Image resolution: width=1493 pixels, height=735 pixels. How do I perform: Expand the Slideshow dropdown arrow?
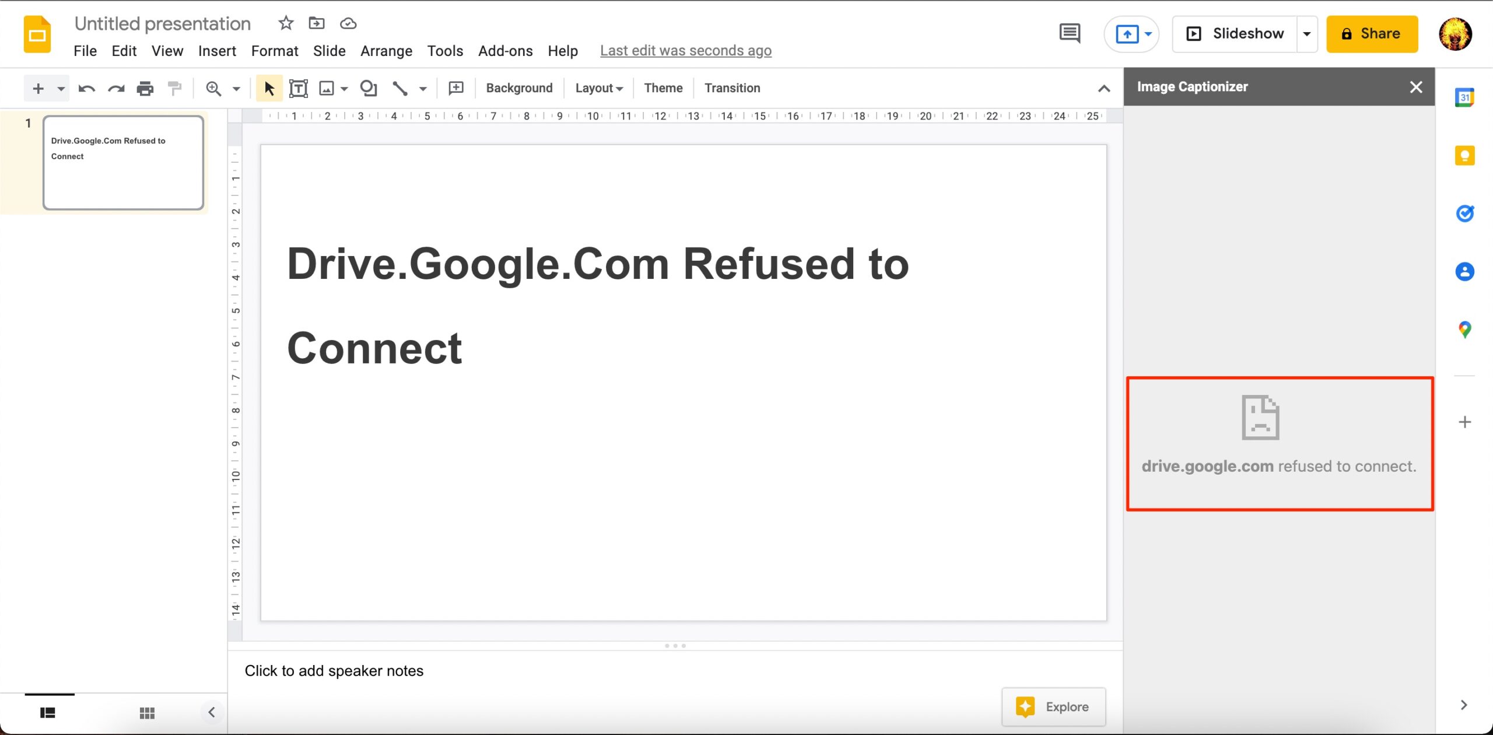pos(1308,33)
